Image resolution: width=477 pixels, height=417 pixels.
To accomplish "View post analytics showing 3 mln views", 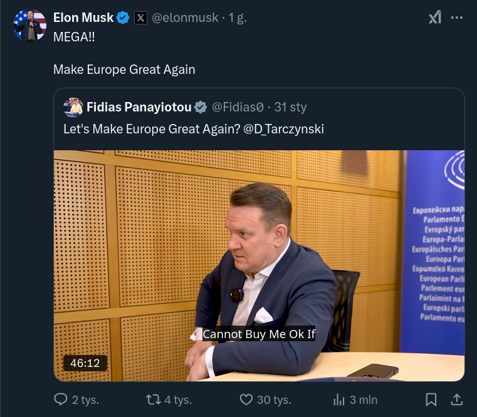I will tap(339, 399).
